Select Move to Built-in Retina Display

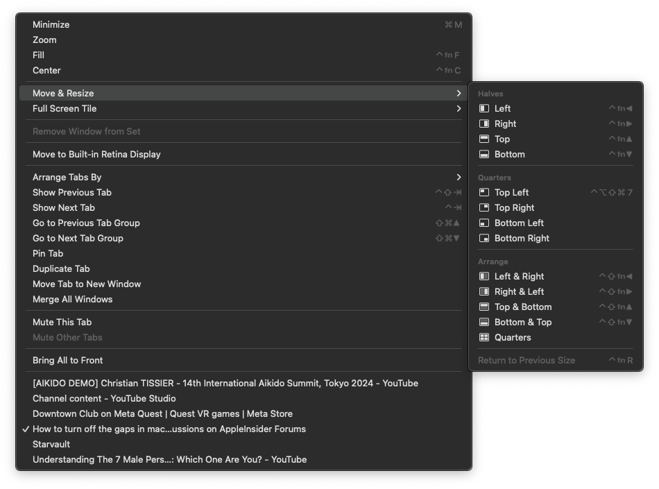click(x=96, y=154)
